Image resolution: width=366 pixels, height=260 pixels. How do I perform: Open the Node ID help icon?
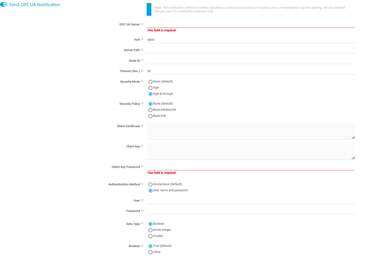click(x=142, y=60)
